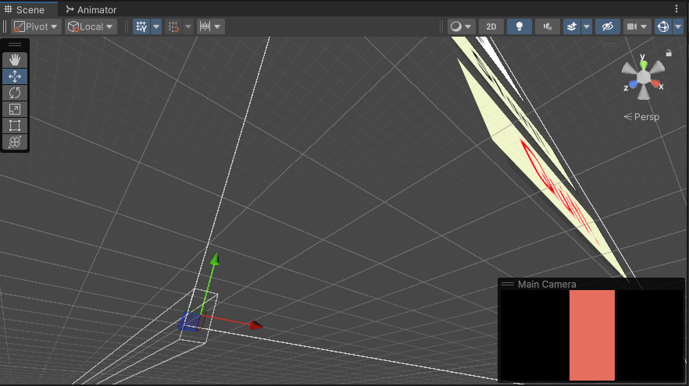
Task: Select the Transform tool
Action: pyautogui.click(x=15, y=142)
